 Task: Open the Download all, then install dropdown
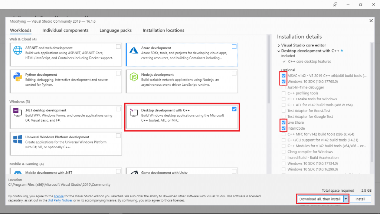point(345,199)
